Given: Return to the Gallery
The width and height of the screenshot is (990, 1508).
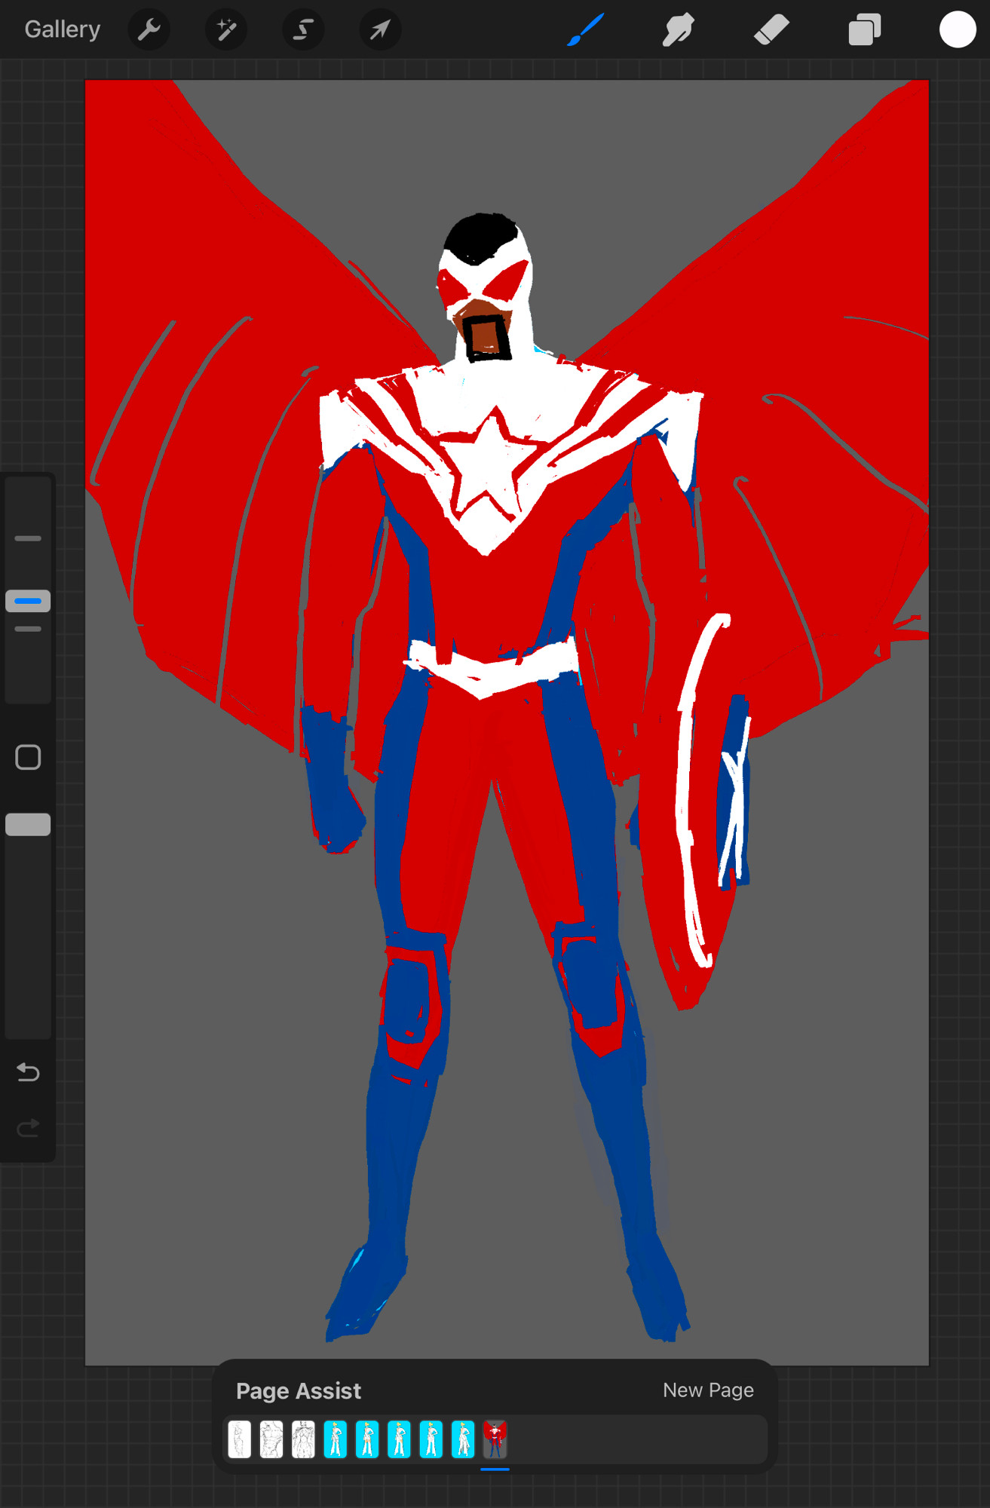Looking at the screenshot, I should [62, 29].
